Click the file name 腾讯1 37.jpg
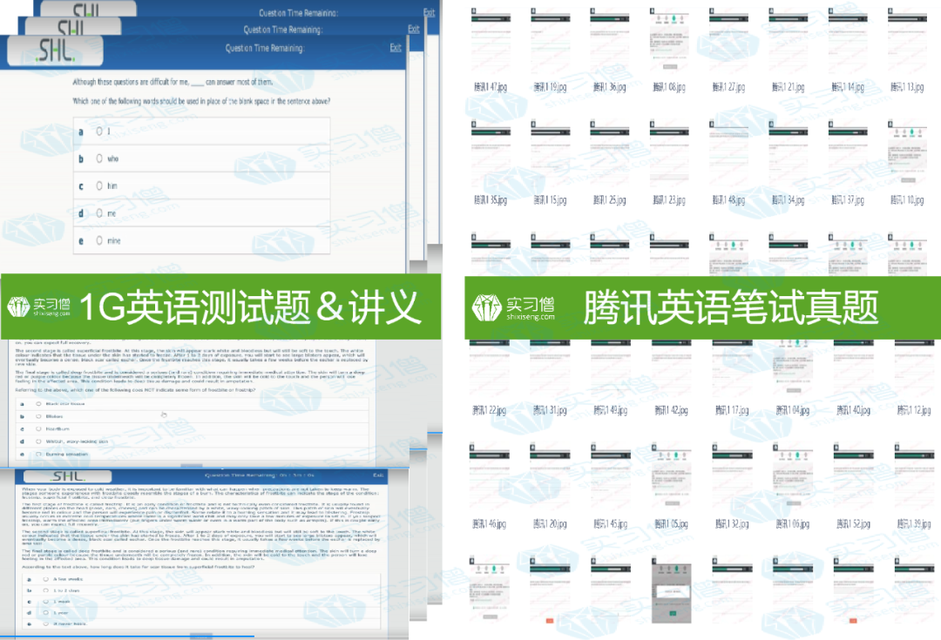The height and width of the screenshot is (640, 941). tap(848, 199)
